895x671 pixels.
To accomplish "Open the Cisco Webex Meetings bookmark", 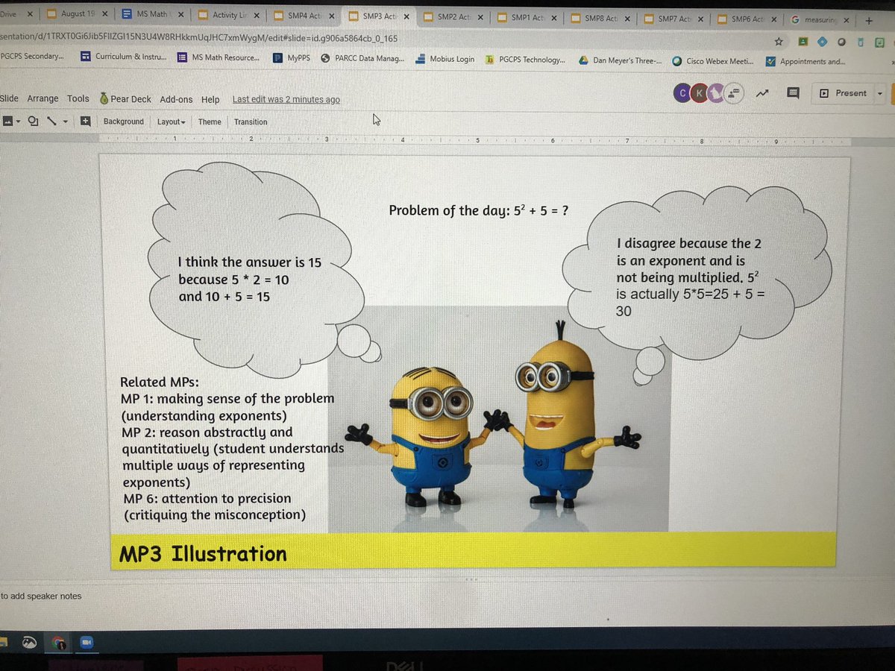I will (x=713, y=61).
